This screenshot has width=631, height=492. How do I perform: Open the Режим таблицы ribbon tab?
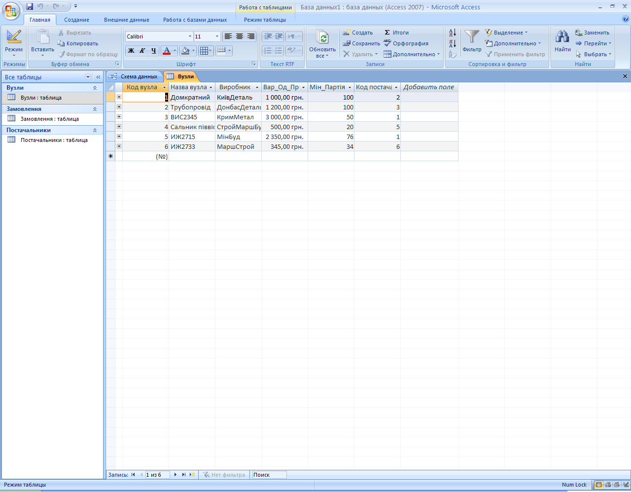(265, 20)
